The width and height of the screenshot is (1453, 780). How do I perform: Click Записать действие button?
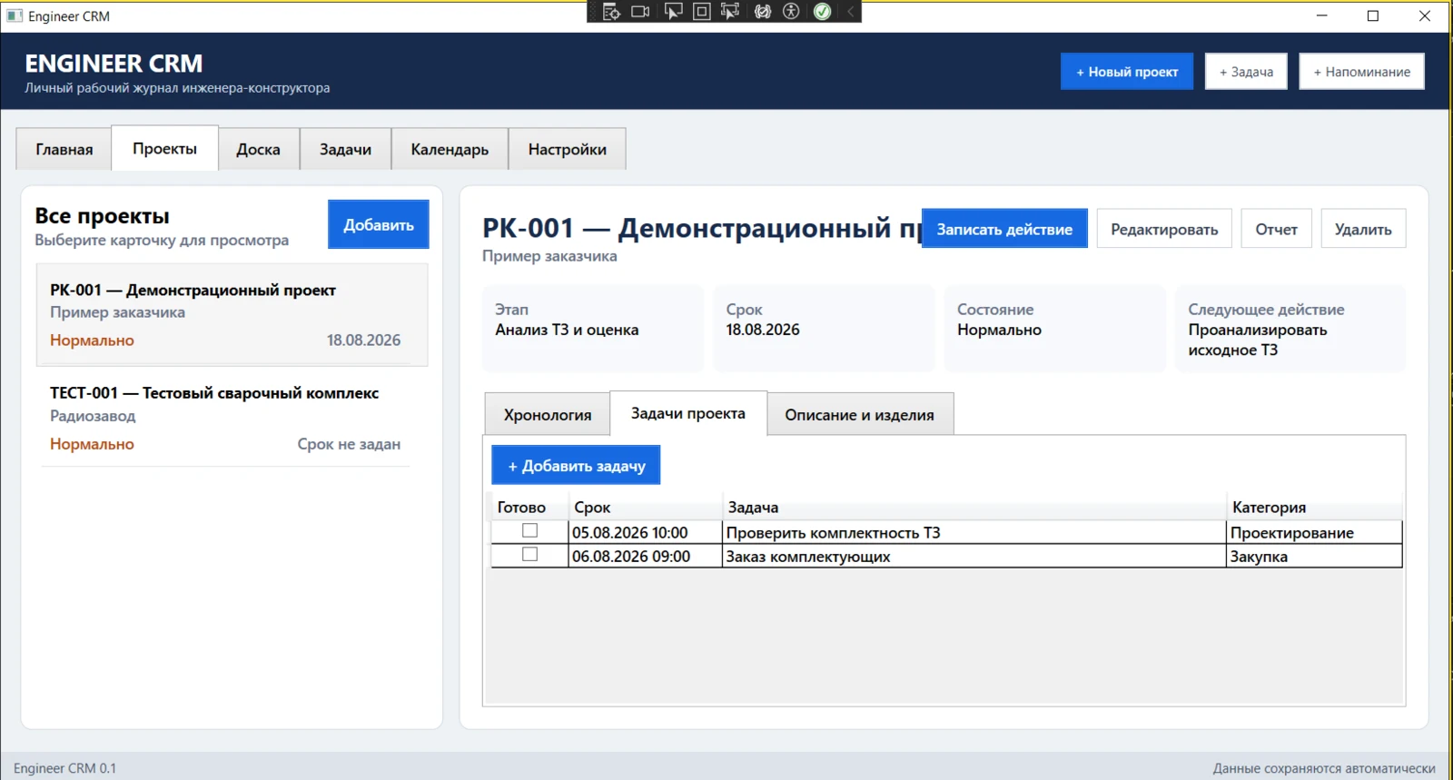point(1004,229)
